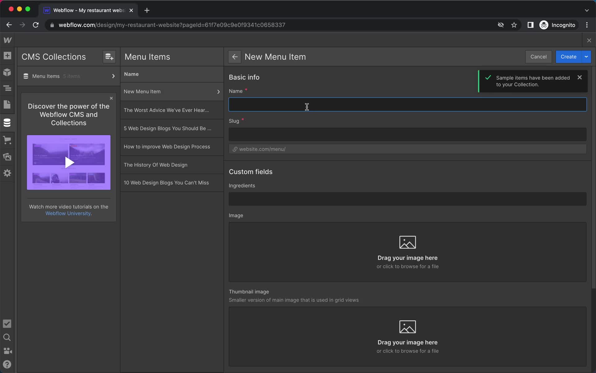Go back from New Menu Item
The height and width of the screenshot is (373, 596).
tap(235, 57)
